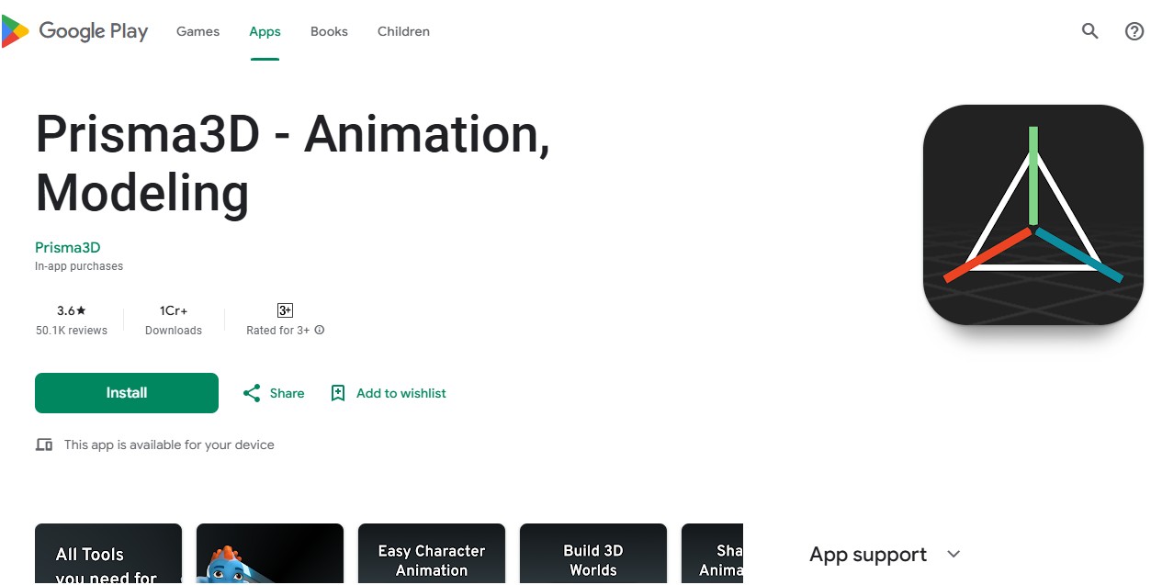1151x585 pixels.
Task: Open the Easy Character Animation screenshot
Action: pos(432,554)
